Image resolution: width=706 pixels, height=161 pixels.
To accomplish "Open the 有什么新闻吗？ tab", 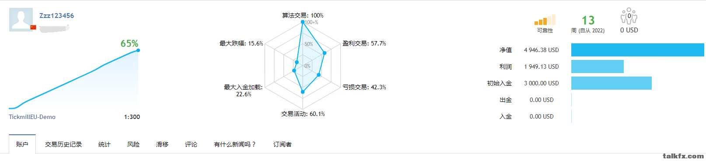I will (x=235, y=144).
